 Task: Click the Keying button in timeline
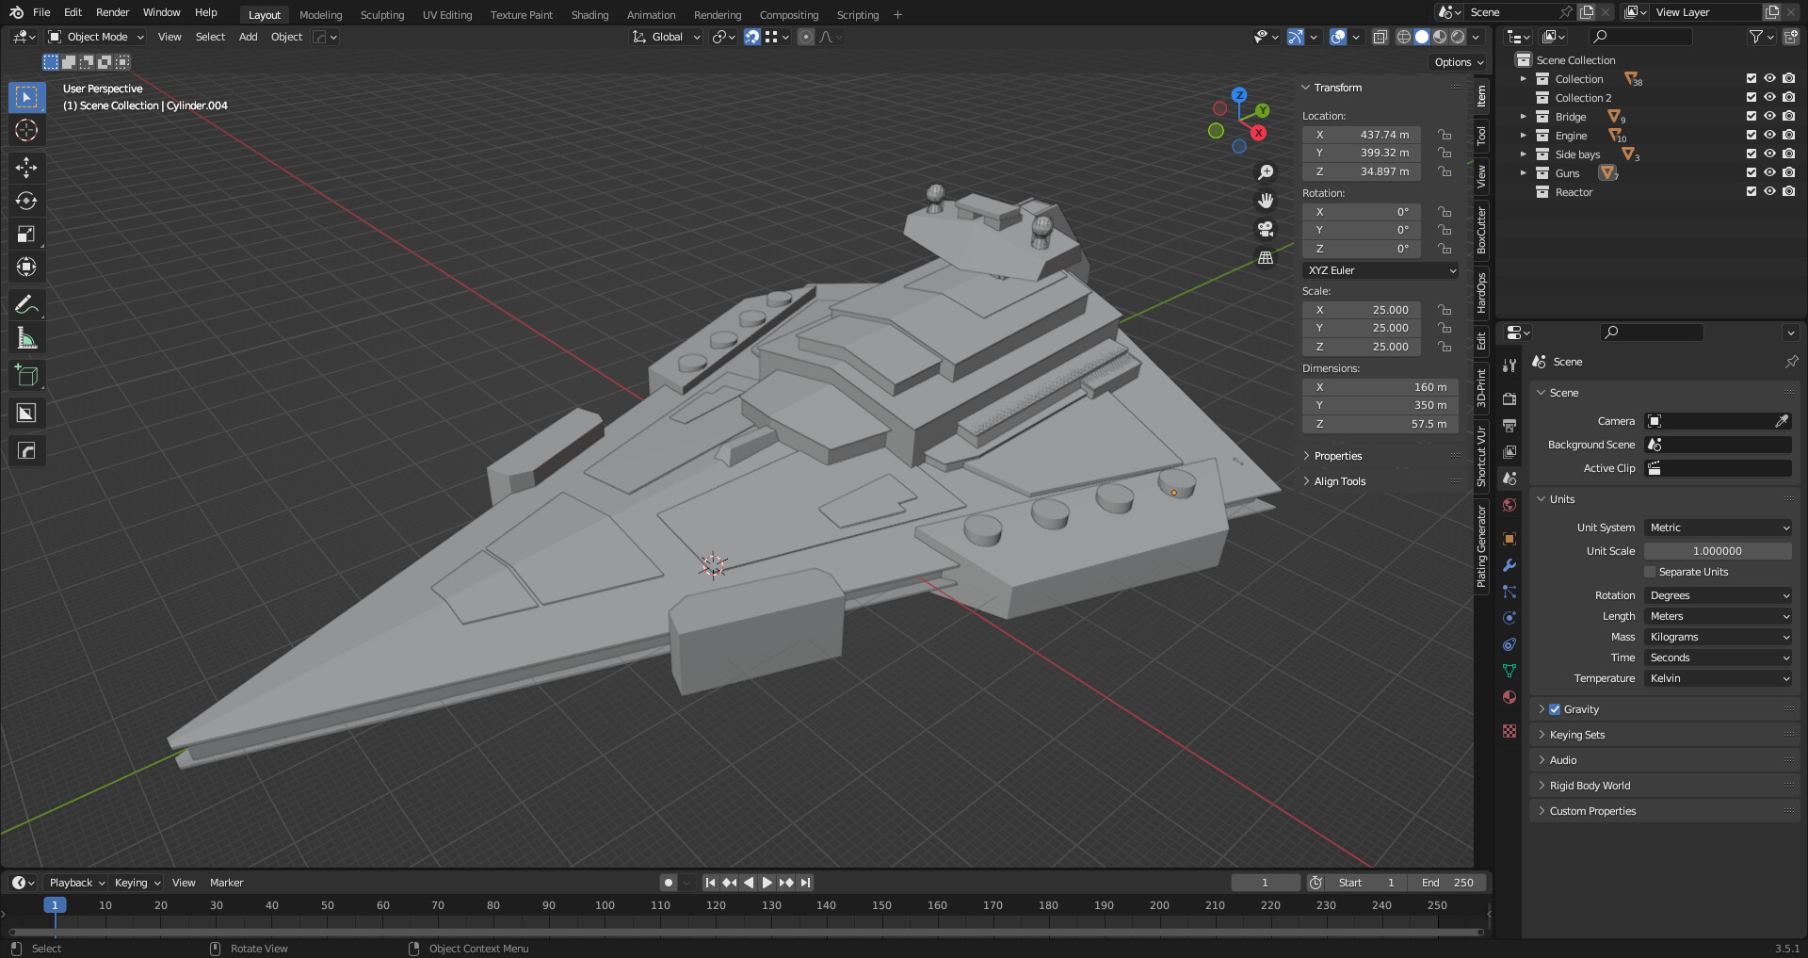137,883
